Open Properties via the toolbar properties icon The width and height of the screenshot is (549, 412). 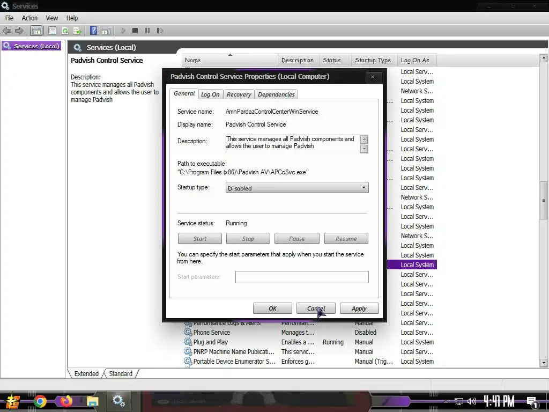(52, 31)
